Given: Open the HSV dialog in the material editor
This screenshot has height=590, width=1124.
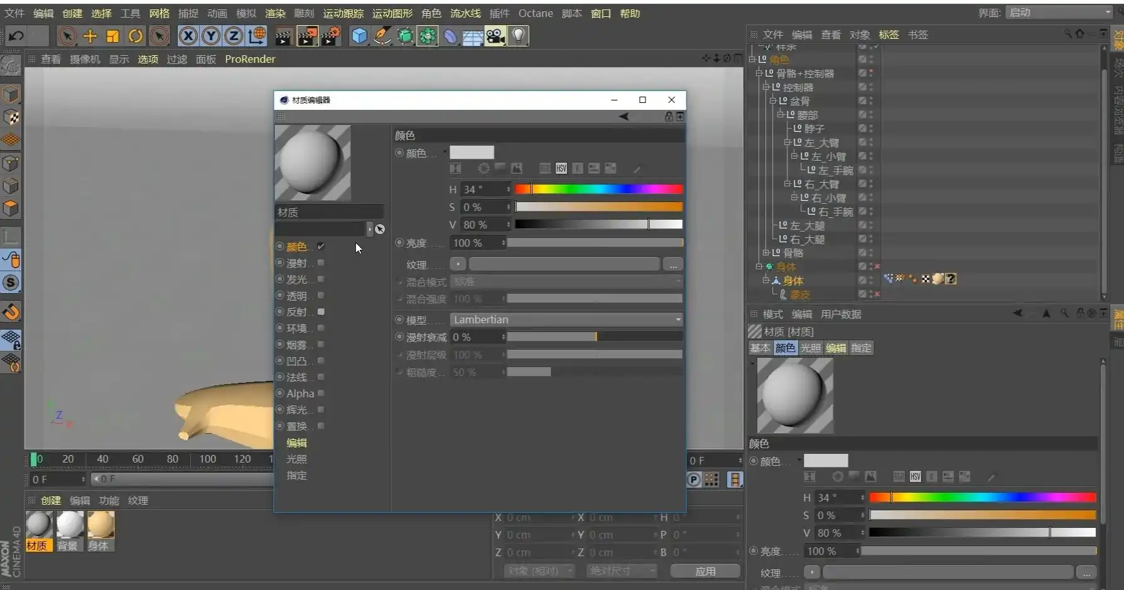Looking at the screenshot, I should point(561,168).
